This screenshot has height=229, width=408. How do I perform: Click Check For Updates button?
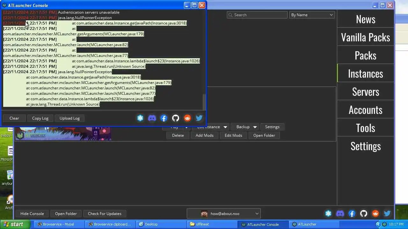(105, 214)
